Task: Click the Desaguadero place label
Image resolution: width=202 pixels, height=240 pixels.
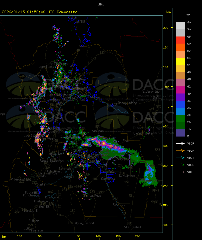Action: pyautogui.click(x=127, y=103)
